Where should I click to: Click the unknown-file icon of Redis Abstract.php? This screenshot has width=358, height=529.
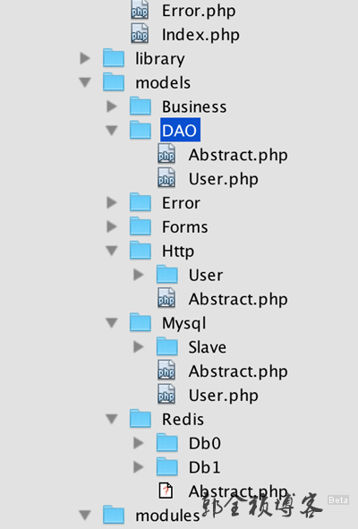166,491
